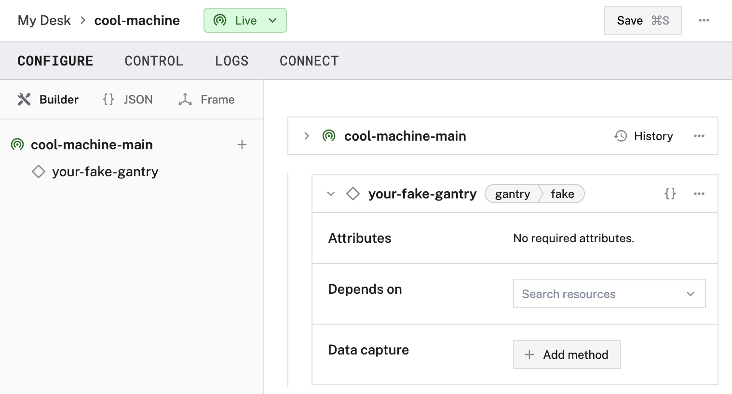Click Add method for Data capture
The height and width of the screenshot is (394, 732).
(x=567, y=355)
